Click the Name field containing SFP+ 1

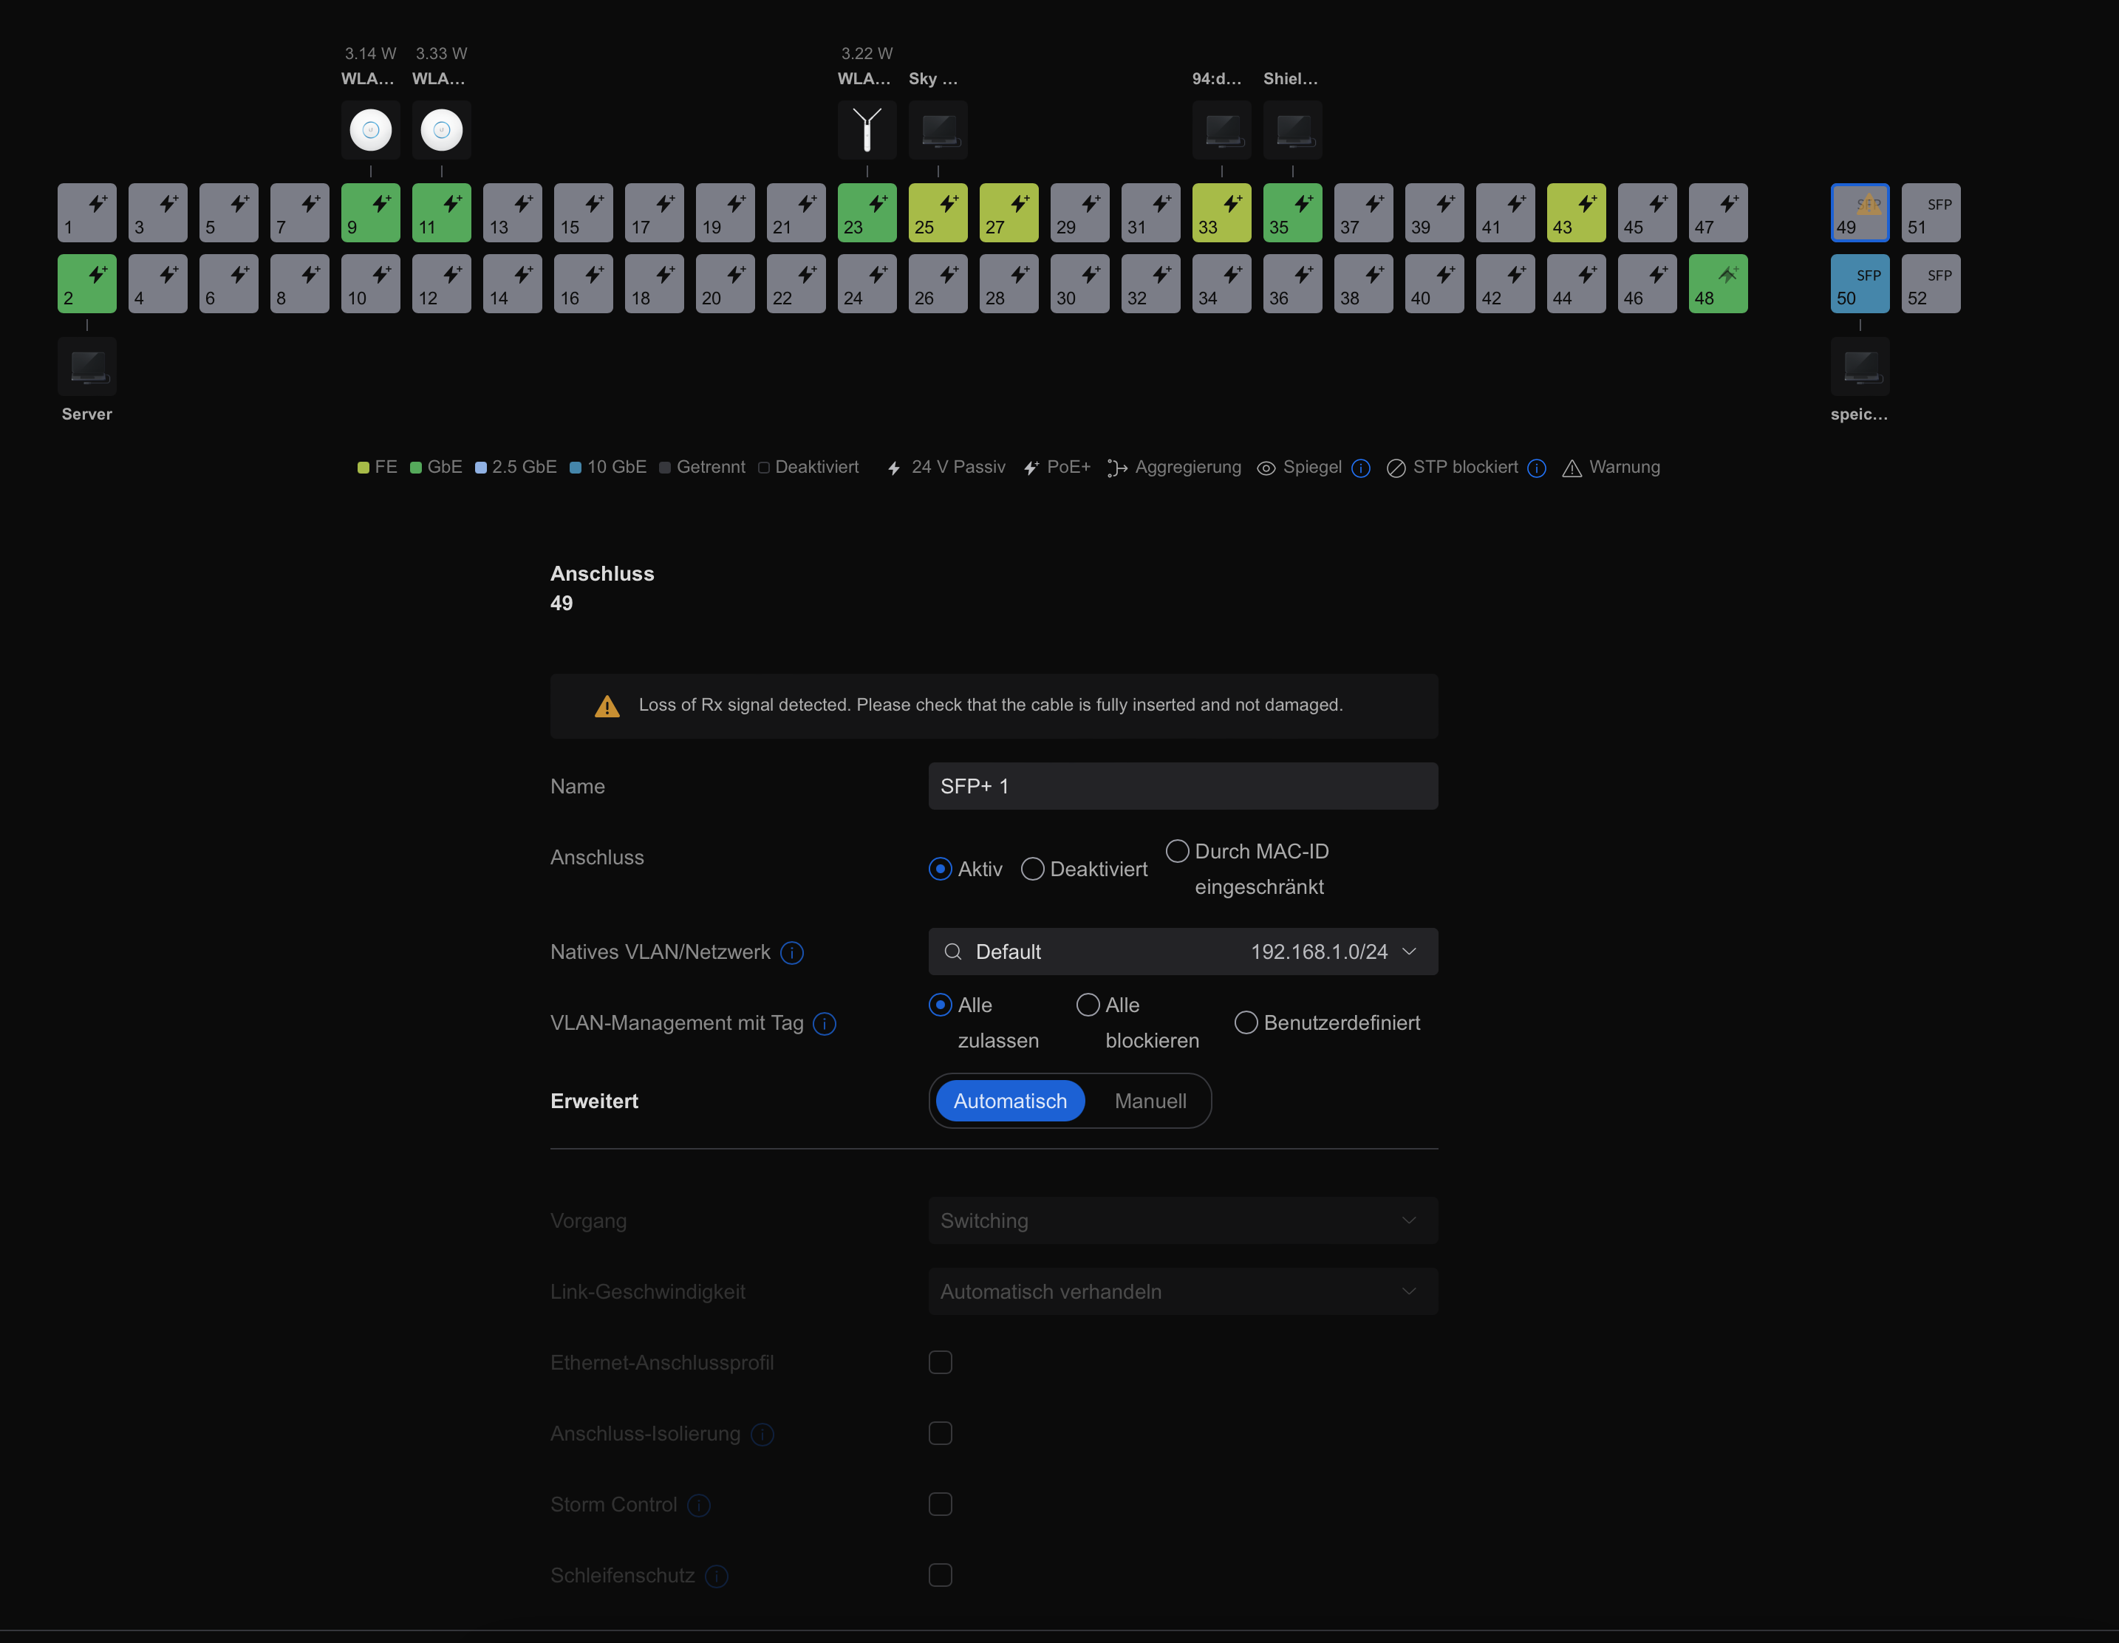1181,785
